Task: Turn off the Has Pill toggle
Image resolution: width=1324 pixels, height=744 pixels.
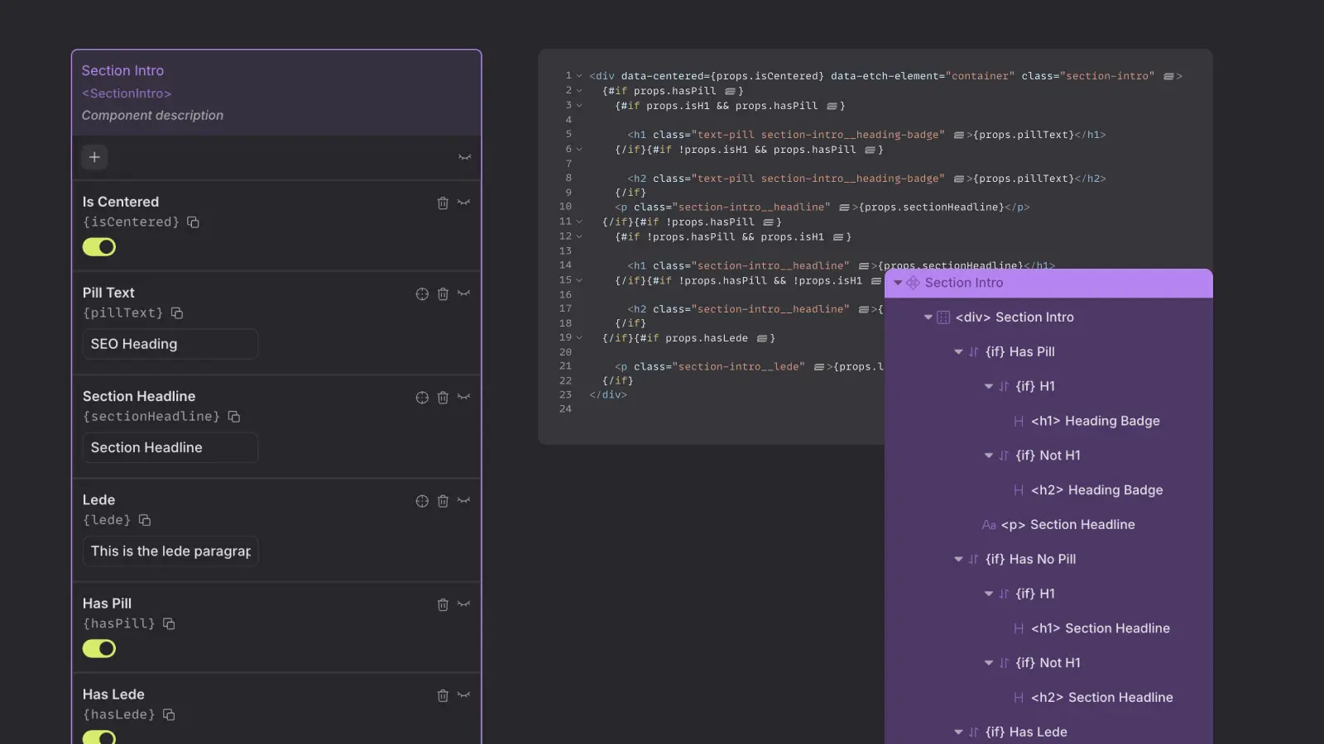Action: pos(99,649)
